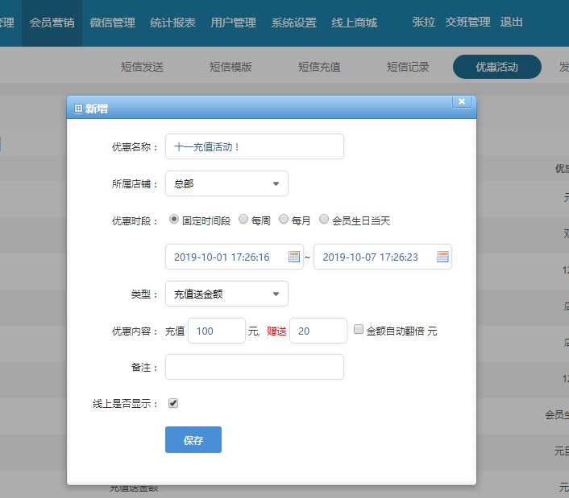Screen dimensions: 569x498
Task: Switch to the 短信记录 tab
Action: [x=408, y=67]
